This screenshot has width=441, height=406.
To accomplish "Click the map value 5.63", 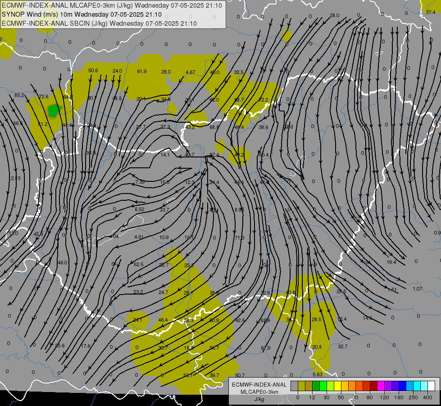I will (x=318, y=374).
